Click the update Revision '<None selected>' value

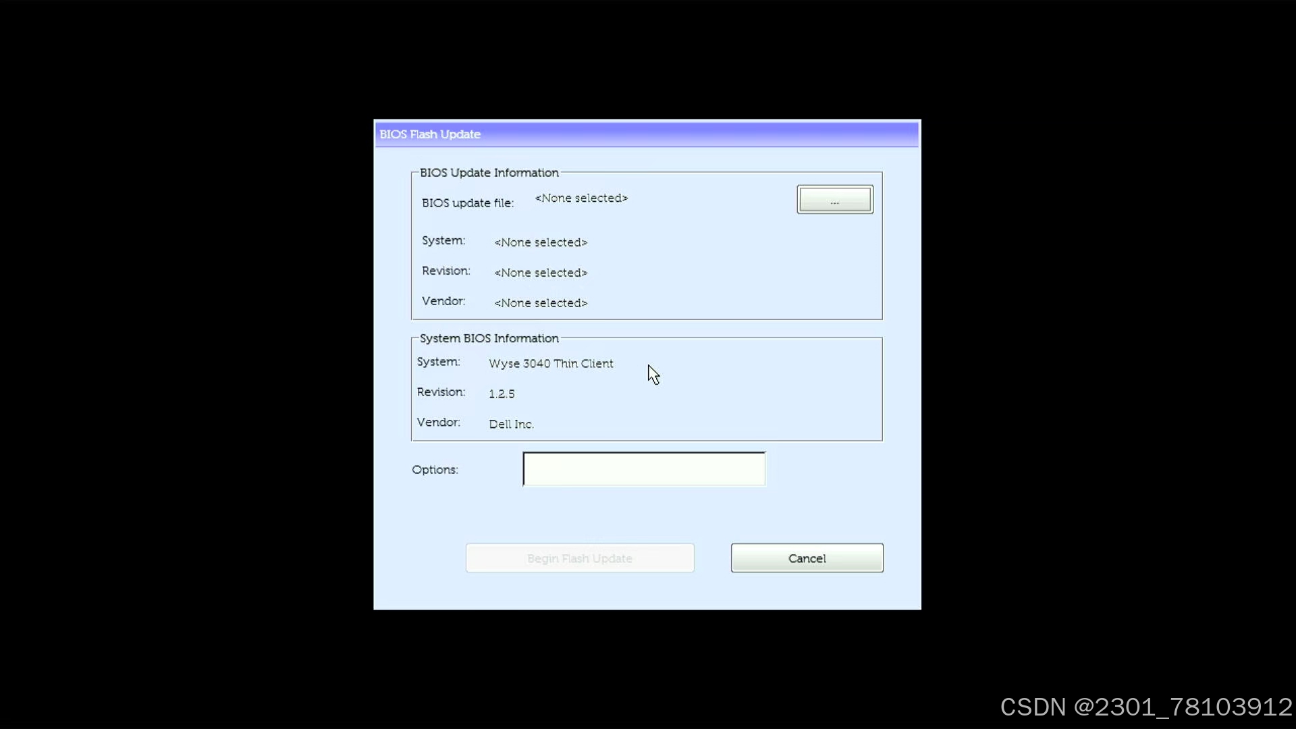pyautogui.click(x=540, y=273)
